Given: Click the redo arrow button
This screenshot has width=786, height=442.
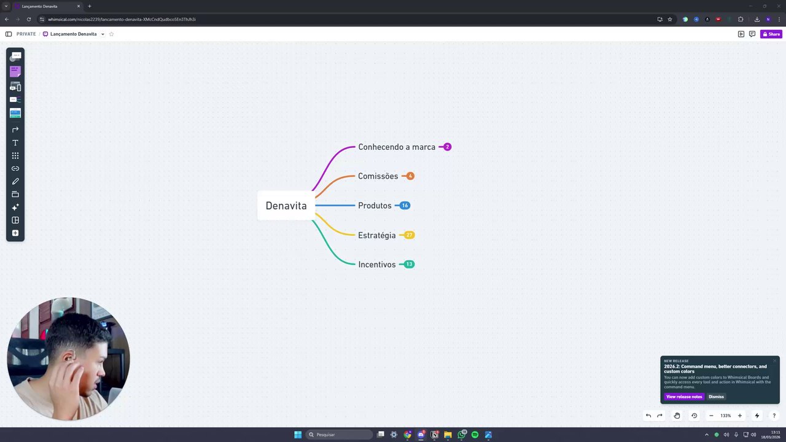Looking at the screenshot, I should [660, 416].
